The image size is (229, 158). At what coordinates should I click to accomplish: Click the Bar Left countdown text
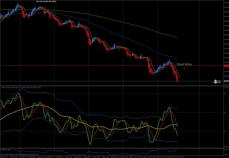pos(46,1)
